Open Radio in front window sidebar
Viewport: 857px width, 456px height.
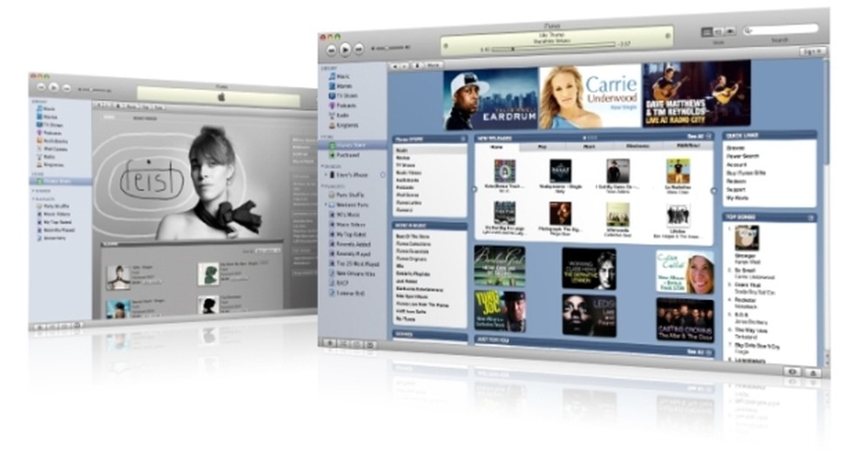[340, 115]
